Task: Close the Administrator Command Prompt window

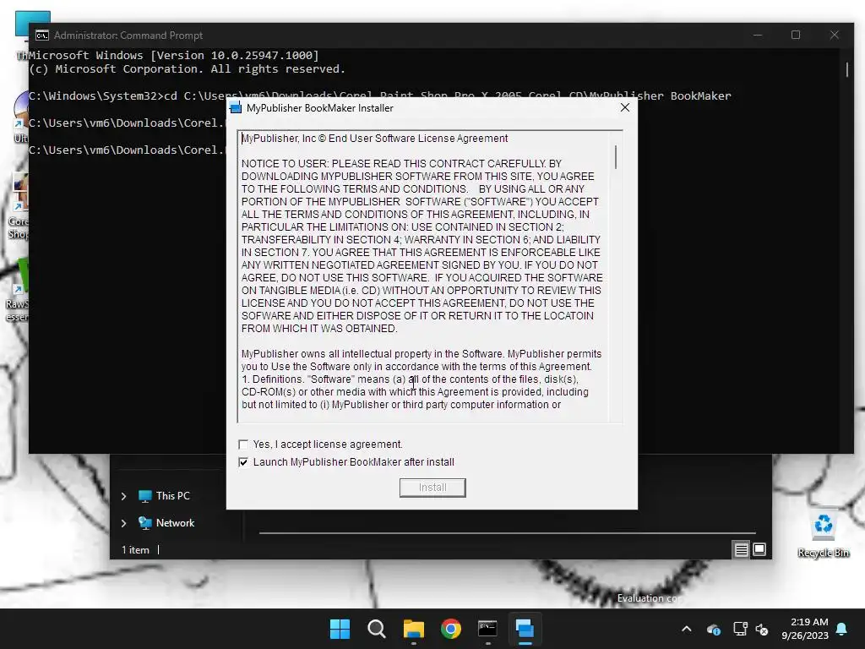Action: pos(834,35)
